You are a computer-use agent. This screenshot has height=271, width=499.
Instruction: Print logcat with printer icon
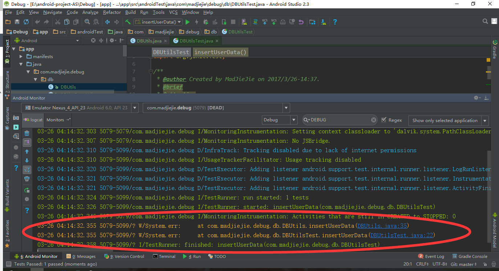tap(27, 179)
